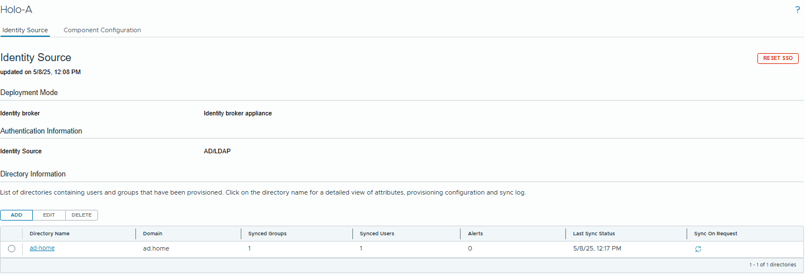
Task: Click the sync on request refresh icon
Action: click(x=698, y=249)
